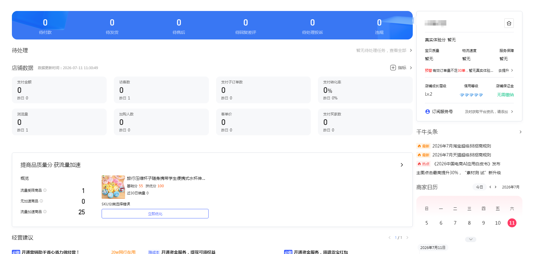
Task: Go to next page of 经营建议
Action: pyautogui.click(x=407, y=237)
